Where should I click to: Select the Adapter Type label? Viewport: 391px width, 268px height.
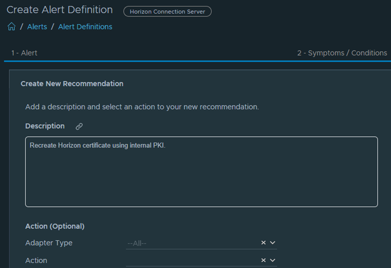pyautogui.click(x=49, y=243)
